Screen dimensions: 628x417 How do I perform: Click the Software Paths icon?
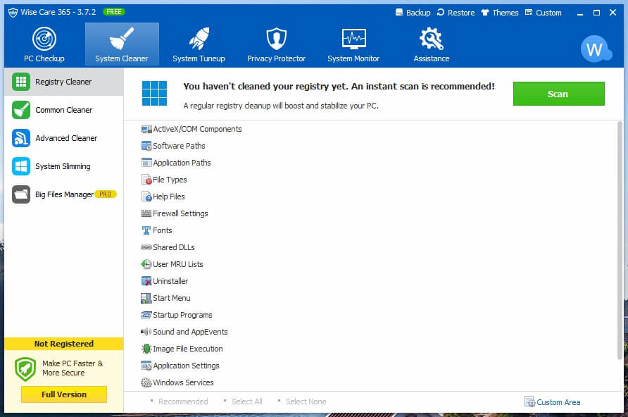pyautogui.click(x=146, y=146)
